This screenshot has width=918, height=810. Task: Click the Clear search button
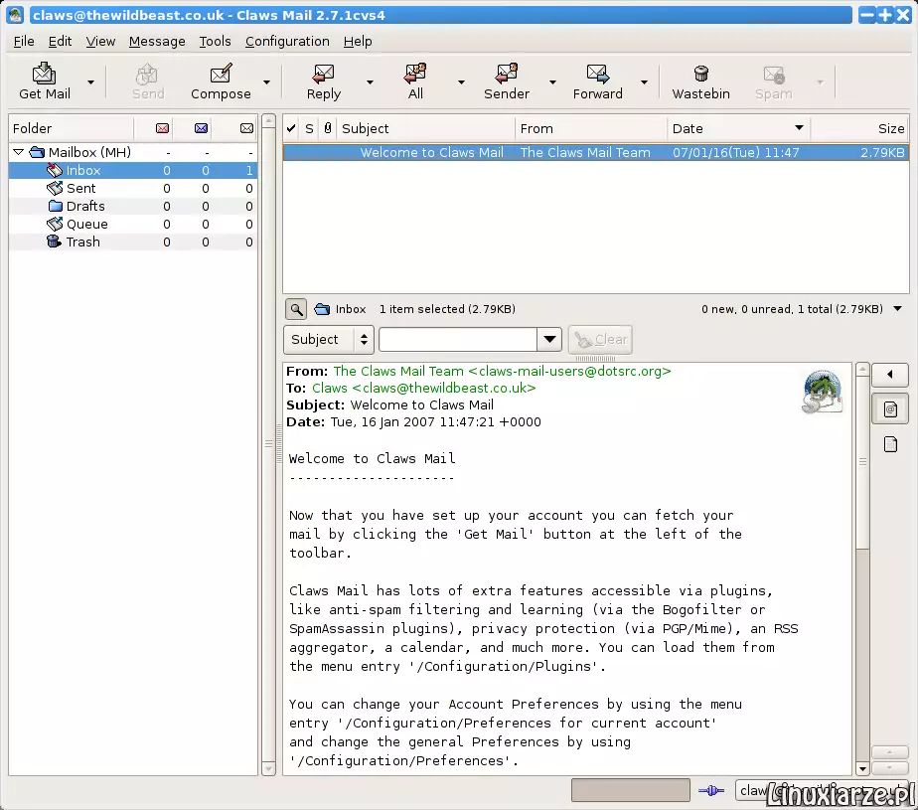tap(600, 340)
